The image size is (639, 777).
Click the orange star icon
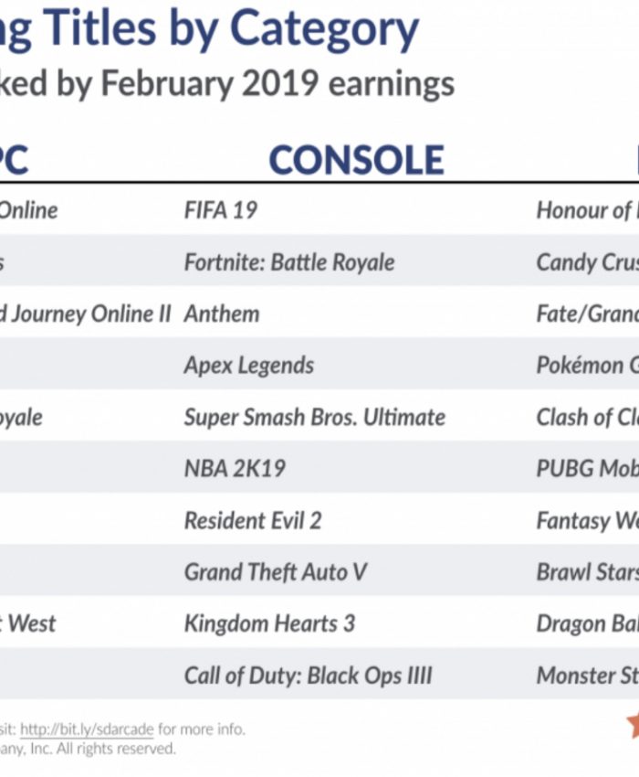(x=632, y=725)
